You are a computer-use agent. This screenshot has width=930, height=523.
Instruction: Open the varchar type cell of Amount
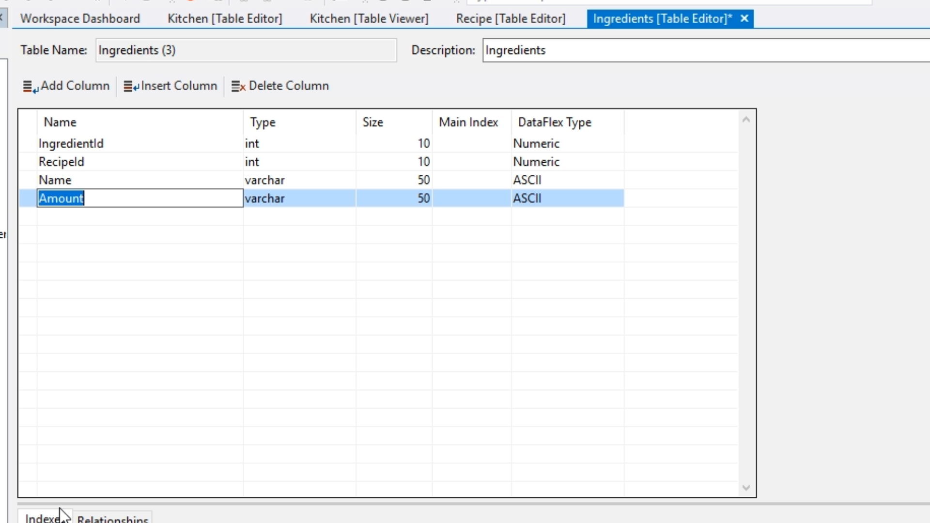pos(298,199)
